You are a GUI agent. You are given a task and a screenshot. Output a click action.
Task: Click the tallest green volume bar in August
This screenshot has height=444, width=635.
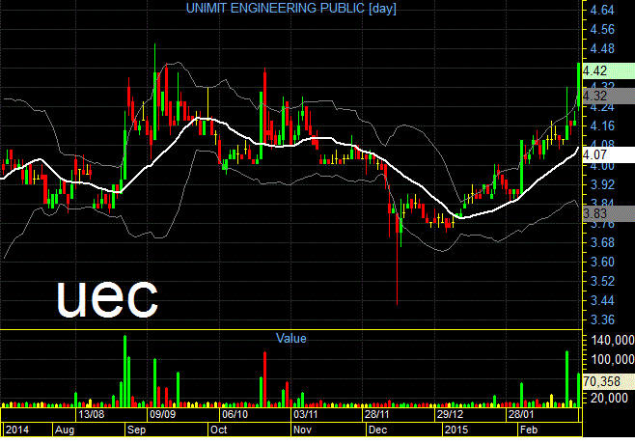tap(124, 371)
